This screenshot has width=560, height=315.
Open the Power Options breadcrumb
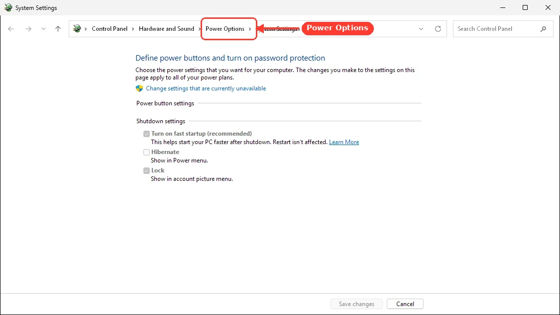click(225, 29)
